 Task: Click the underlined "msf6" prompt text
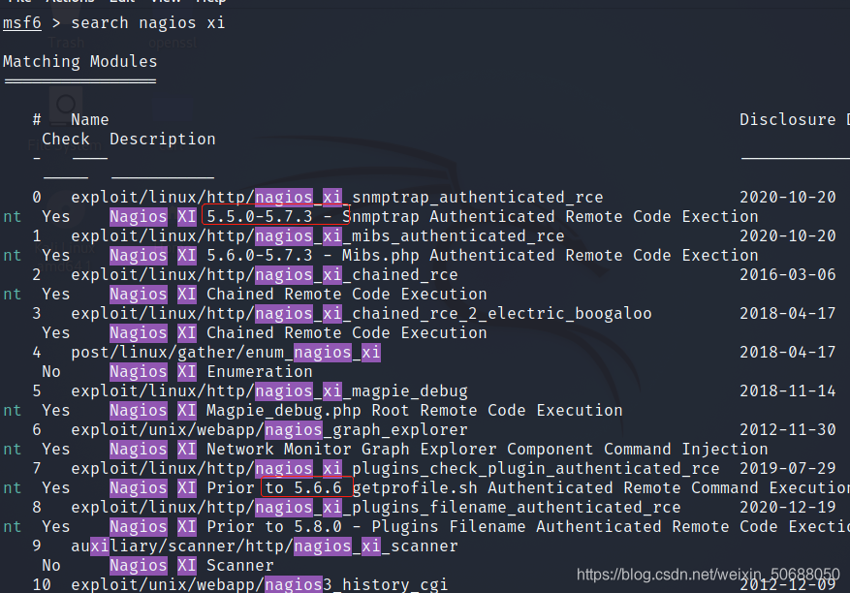(x=22, y=23)
